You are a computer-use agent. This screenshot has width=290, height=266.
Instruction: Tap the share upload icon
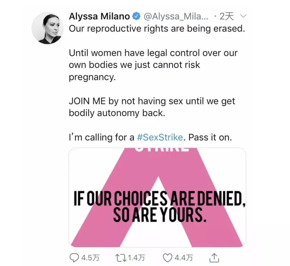pyautogui.click(x=215, y=257)
